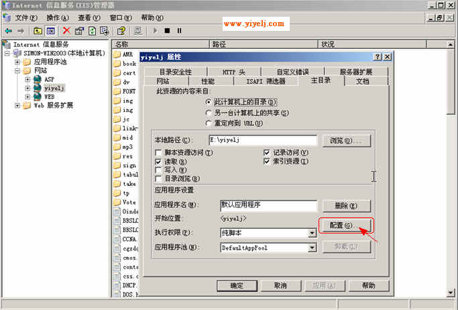Uncheck the 读取 checkbox
The height and width of the screenshot is (310, 458).
tap(158, 162)
